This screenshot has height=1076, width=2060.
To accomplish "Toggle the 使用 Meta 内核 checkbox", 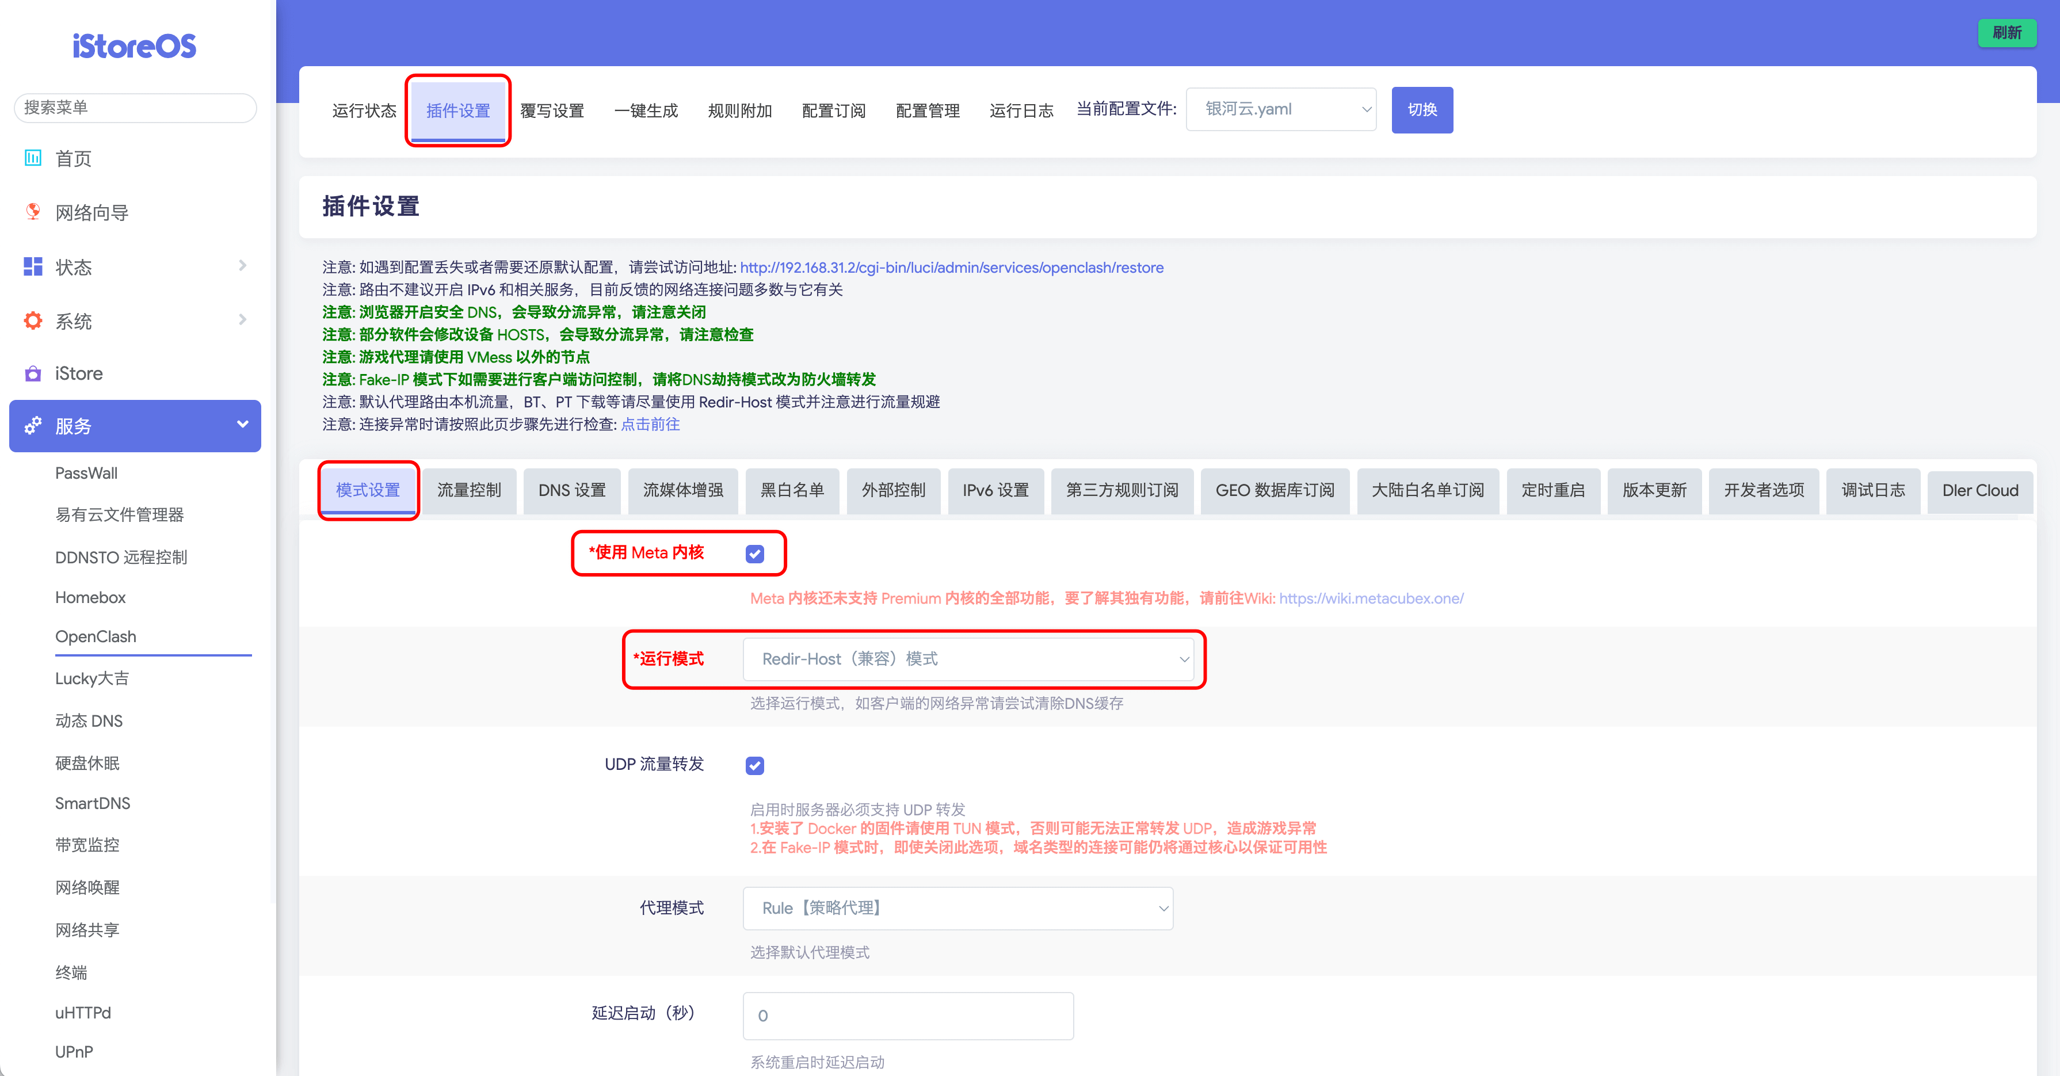I will click(x=754, y=553).
